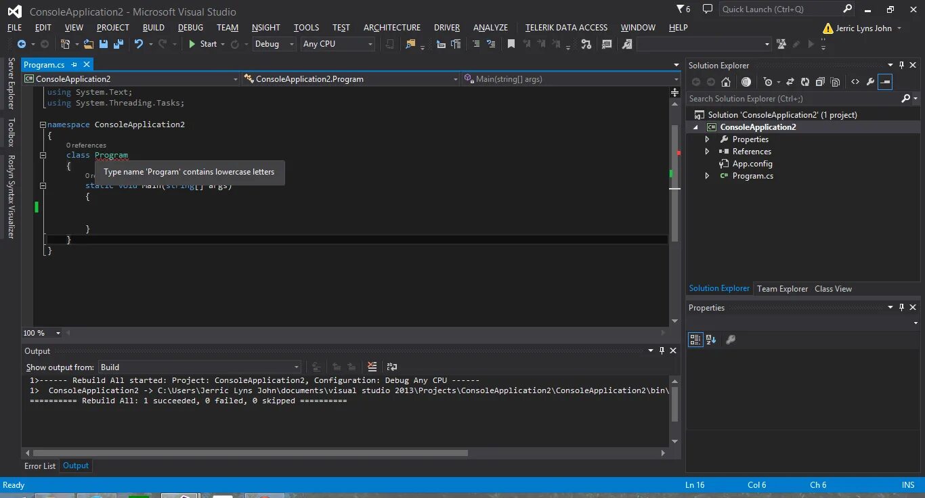Viewport: 925px width, 498px height.
Task: Select App.config in Solution Explorer
Action: (x=752, y=164)
